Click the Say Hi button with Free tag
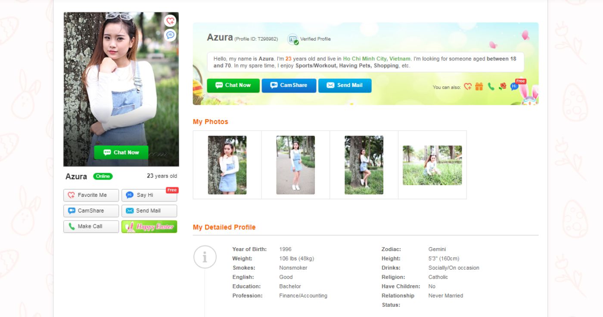Screen dimensions: 603x317 (x=149, y=195)
